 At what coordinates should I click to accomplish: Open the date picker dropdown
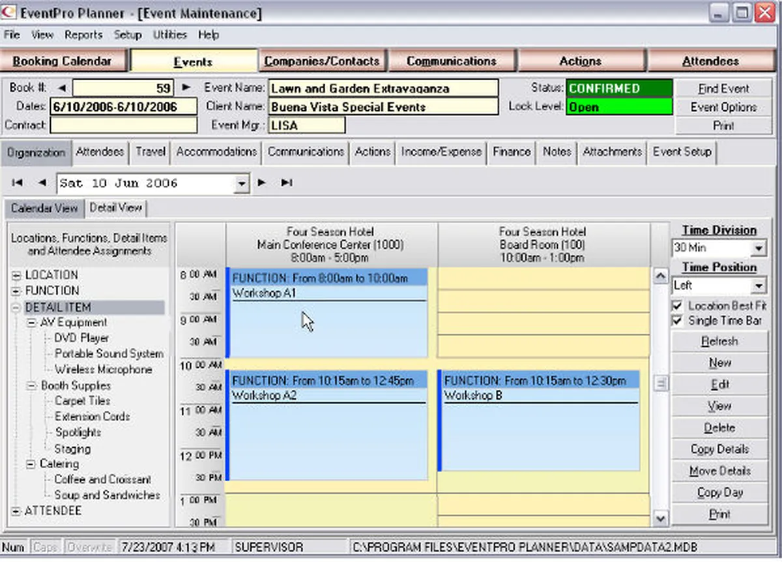click(x=242, y=184)
